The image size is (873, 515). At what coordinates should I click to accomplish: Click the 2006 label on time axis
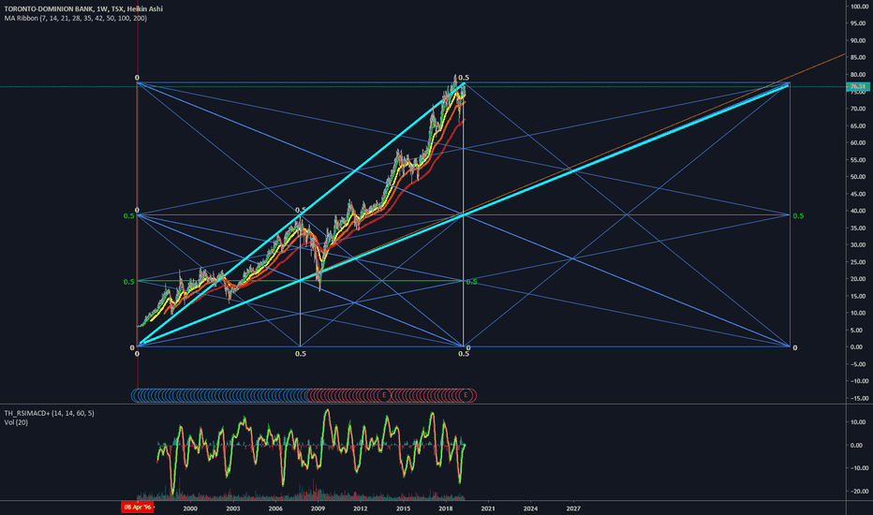(275, 508)
